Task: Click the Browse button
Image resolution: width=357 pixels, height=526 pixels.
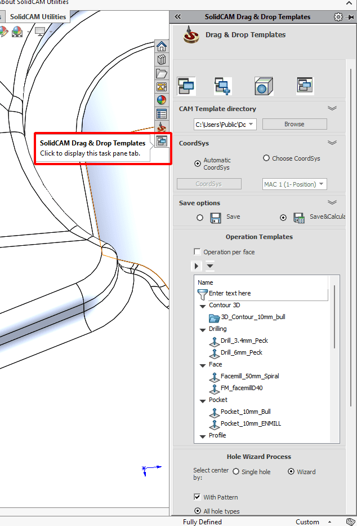Action: pos(294,124)
